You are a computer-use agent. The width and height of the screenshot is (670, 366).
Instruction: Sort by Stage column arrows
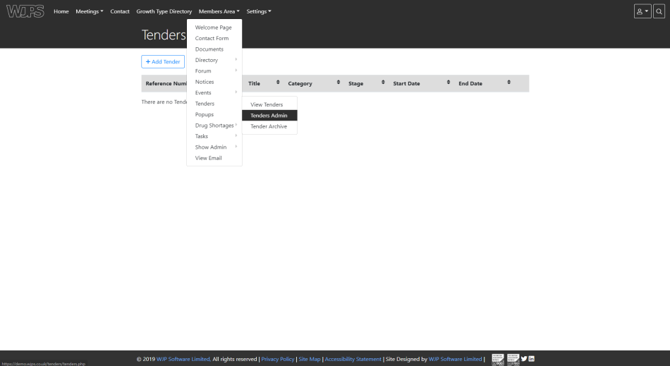pos(383,82)
